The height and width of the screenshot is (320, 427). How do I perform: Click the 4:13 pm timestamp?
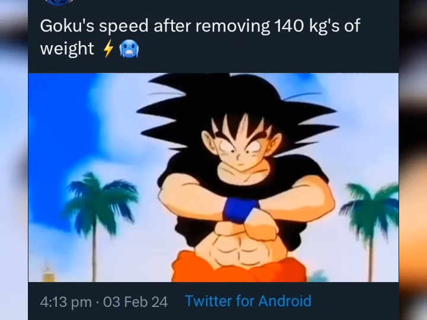pos(66,302)
